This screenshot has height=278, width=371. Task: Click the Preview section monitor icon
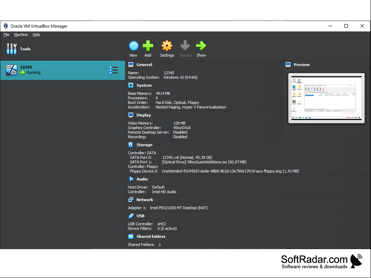(x=288, y=65)
